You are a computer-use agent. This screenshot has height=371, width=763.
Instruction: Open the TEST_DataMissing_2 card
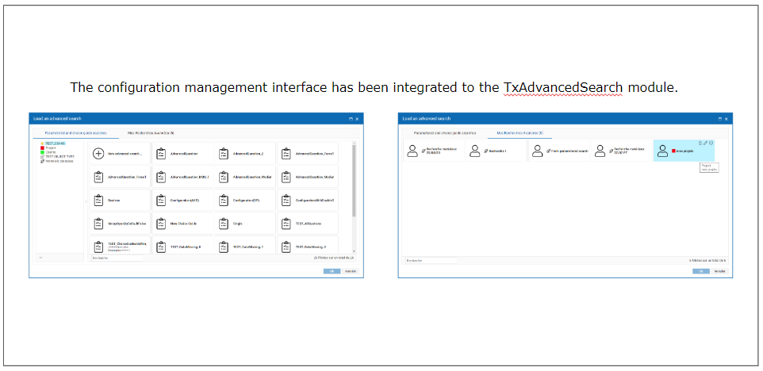[308, 245]
